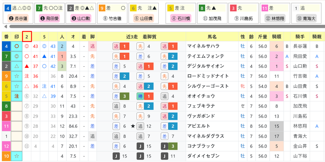Sort by the オ odds header
This screenshot has width=325, height=162.
click(x=73, y=37)
